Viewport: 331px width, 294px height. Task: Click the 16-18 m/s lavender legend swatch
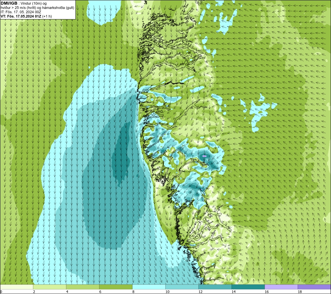(x=281, y=287)
